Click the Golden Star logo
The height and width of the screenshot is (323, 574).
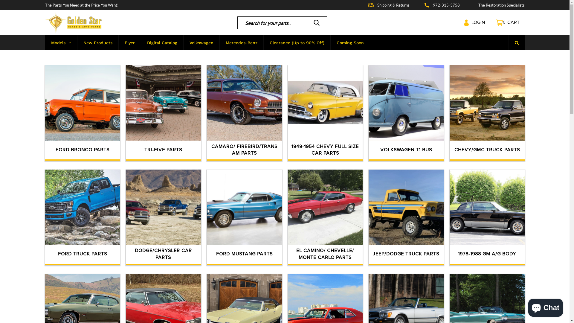pyautogui.click(x=74, y=23)
